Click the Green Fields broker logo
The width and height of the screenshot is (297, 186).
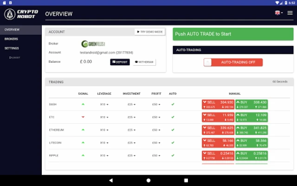(91, 44)
